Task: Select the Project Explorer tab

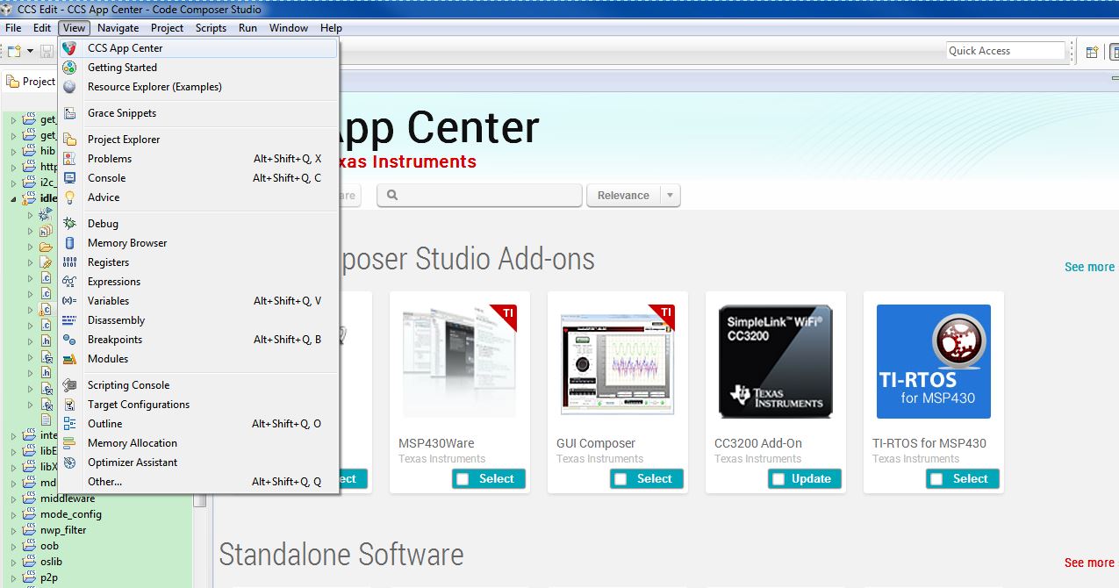Action: click(31, 82)
